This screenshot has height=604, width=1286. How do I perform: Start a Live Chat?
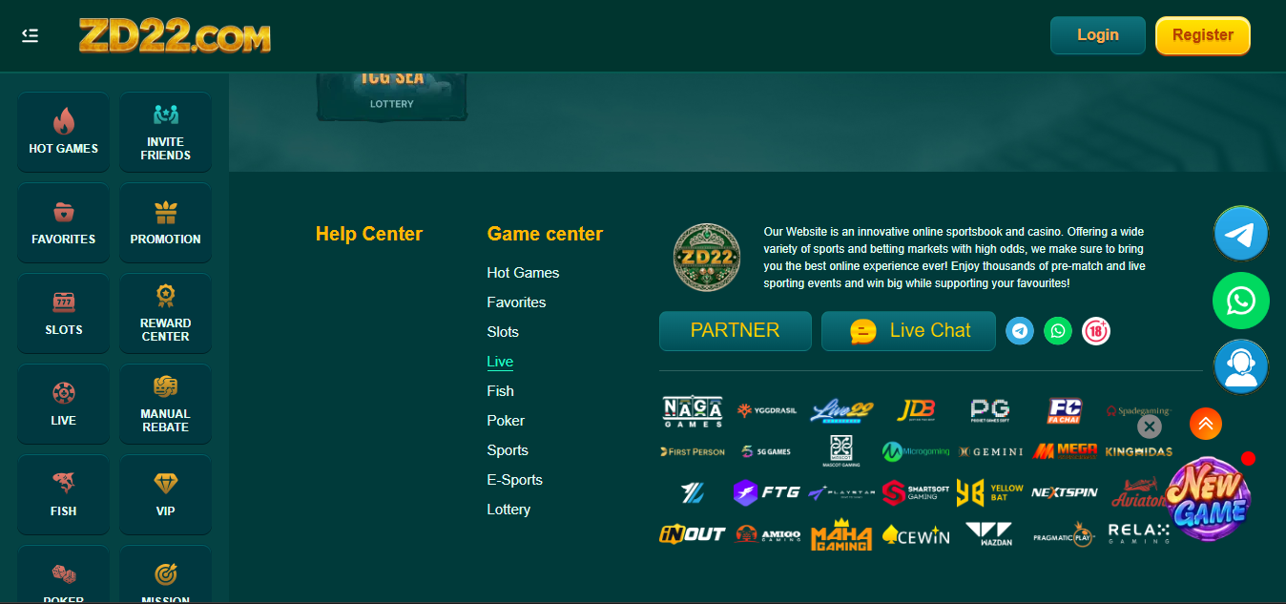point(908,331)
